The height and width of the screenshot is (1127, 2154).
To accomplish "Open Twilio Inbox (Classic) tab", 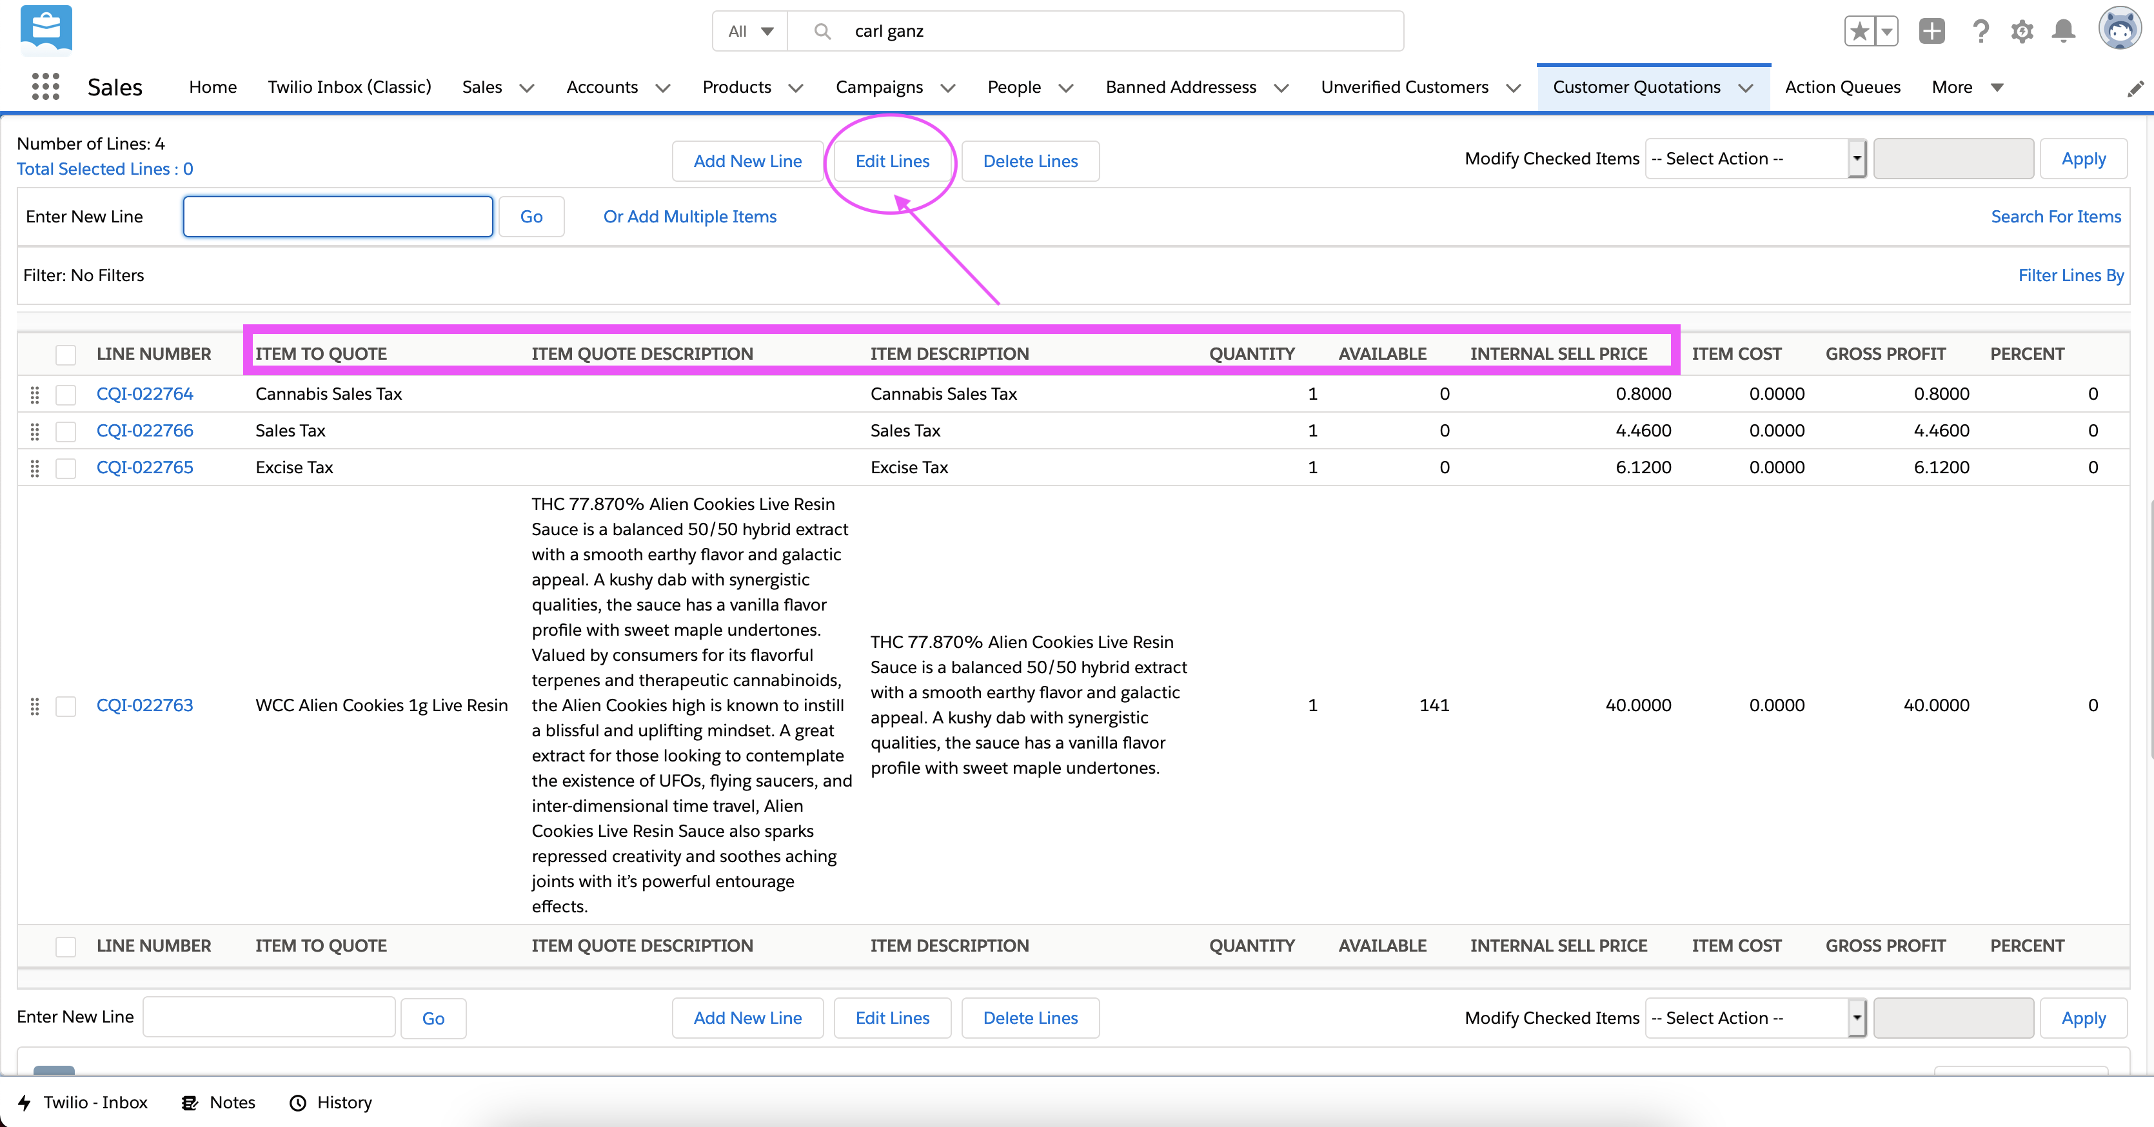I will [x=350, y=87].
